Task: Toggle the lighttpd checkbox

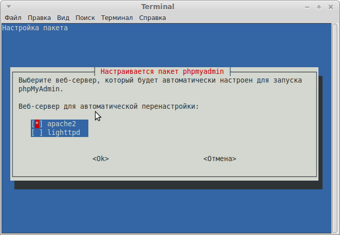Action: click(x=37, y=132)
